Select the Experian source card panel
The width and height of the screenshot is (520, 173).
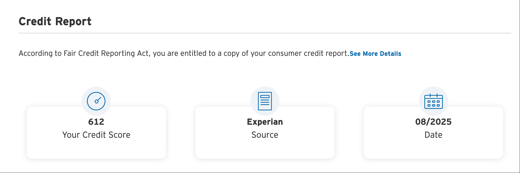265,133
